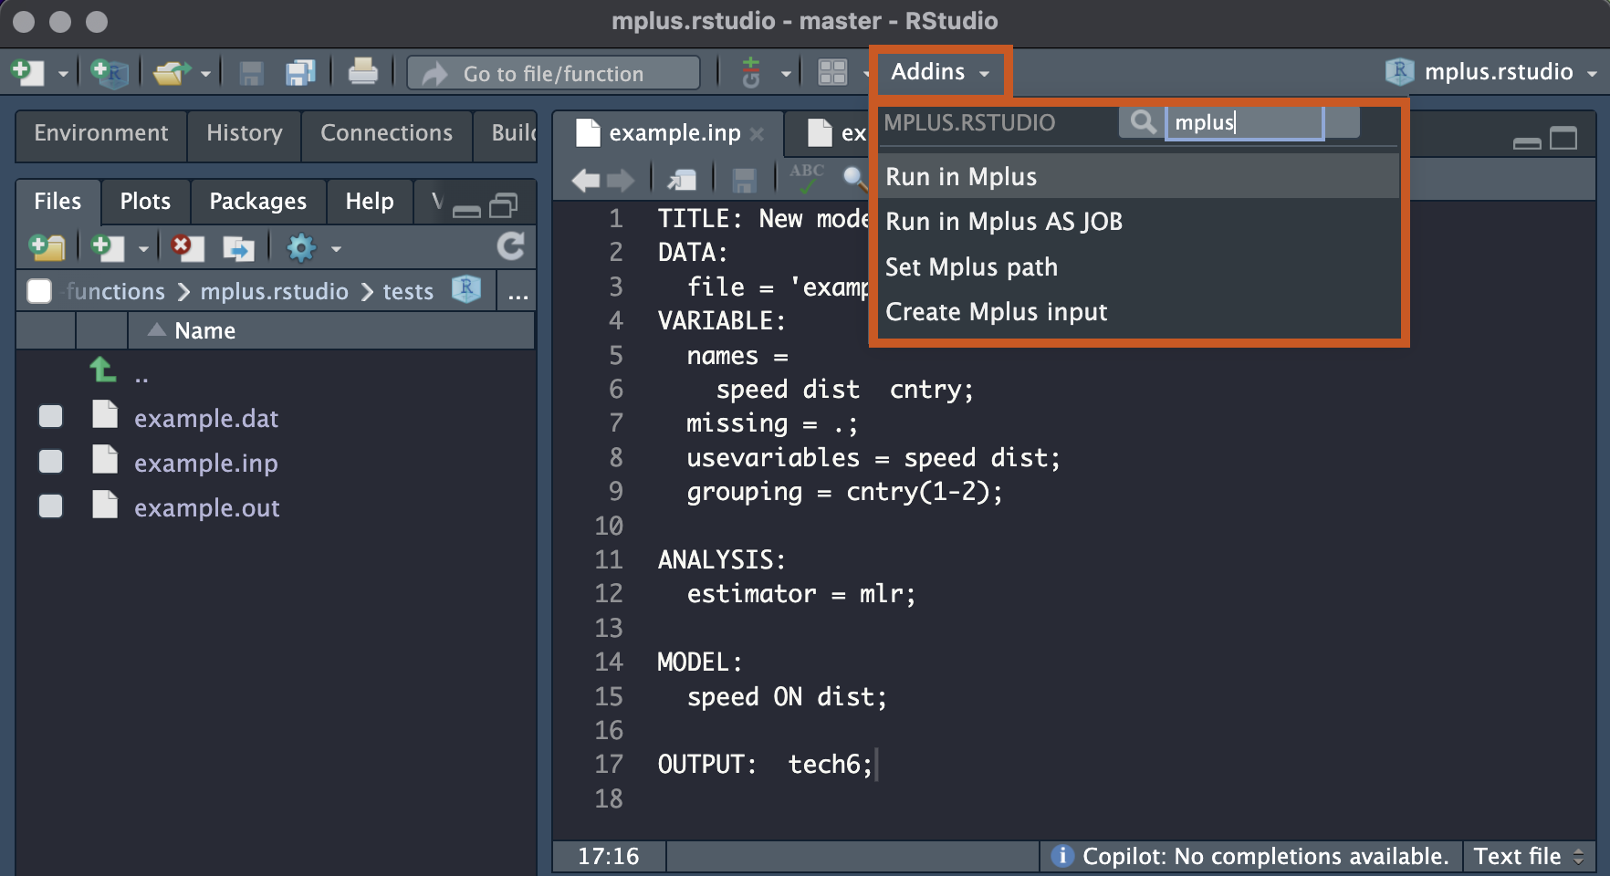Screen dimensions: 1610x876
Task: Click the Open File folder icon
Action: [171, 72]
